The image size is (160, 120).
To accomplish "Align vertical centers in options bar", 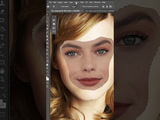I will pyautogui.click(x=107, y=7).
